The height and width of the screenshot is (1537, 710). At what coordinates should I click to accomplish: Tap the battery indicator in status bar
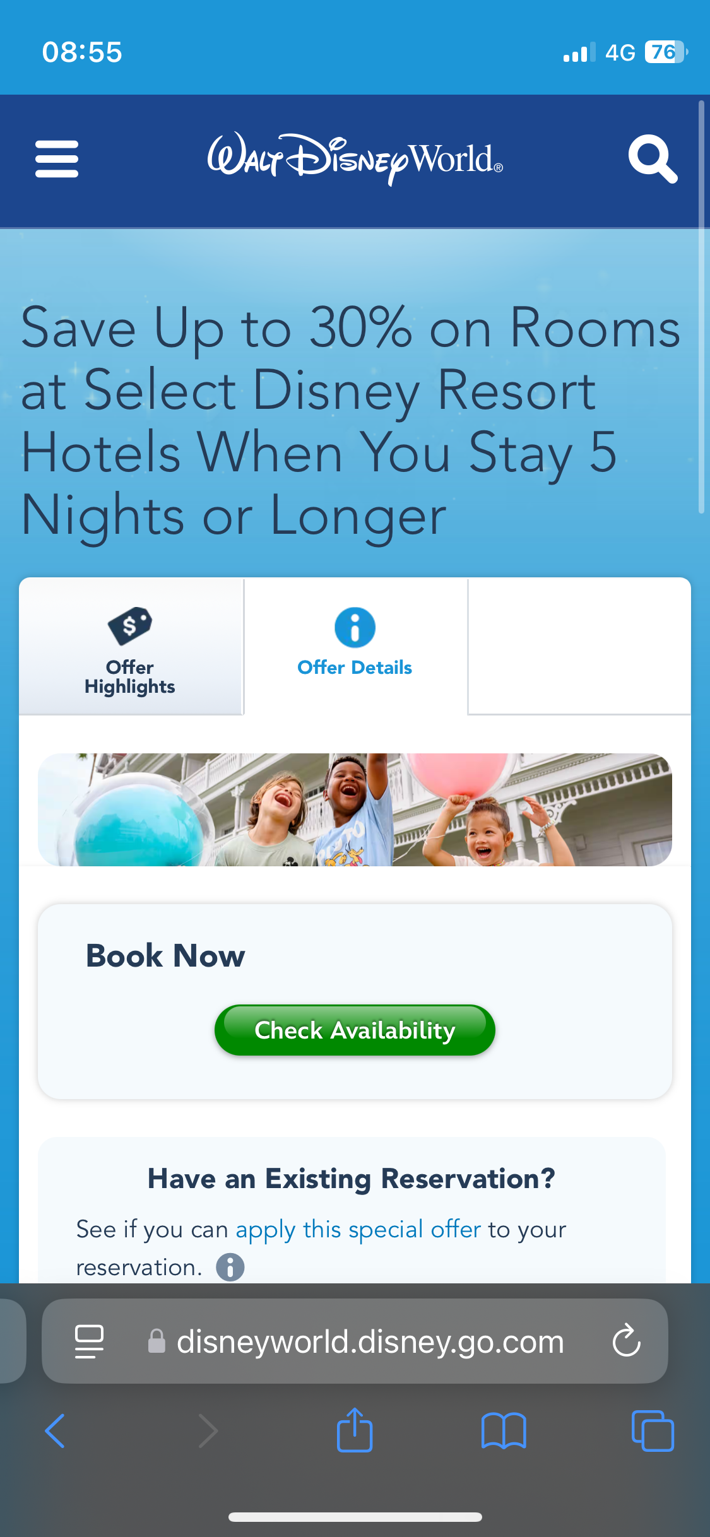[666, 52]
